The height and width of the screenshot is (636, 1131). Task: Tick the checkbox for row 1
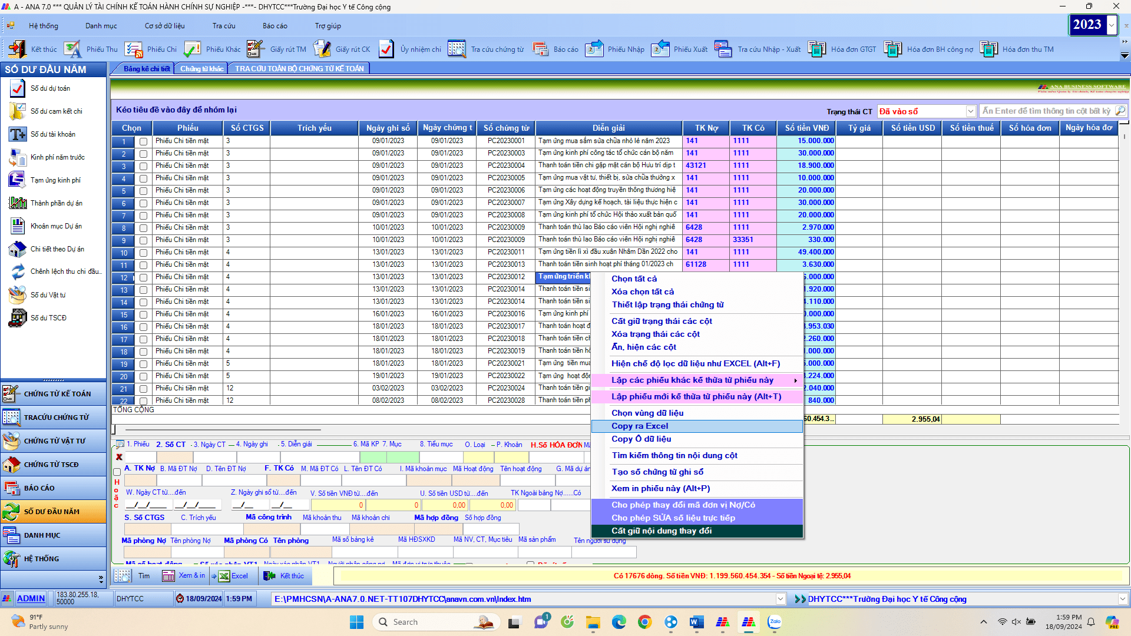pyautogui.click(x=143, y=141)
